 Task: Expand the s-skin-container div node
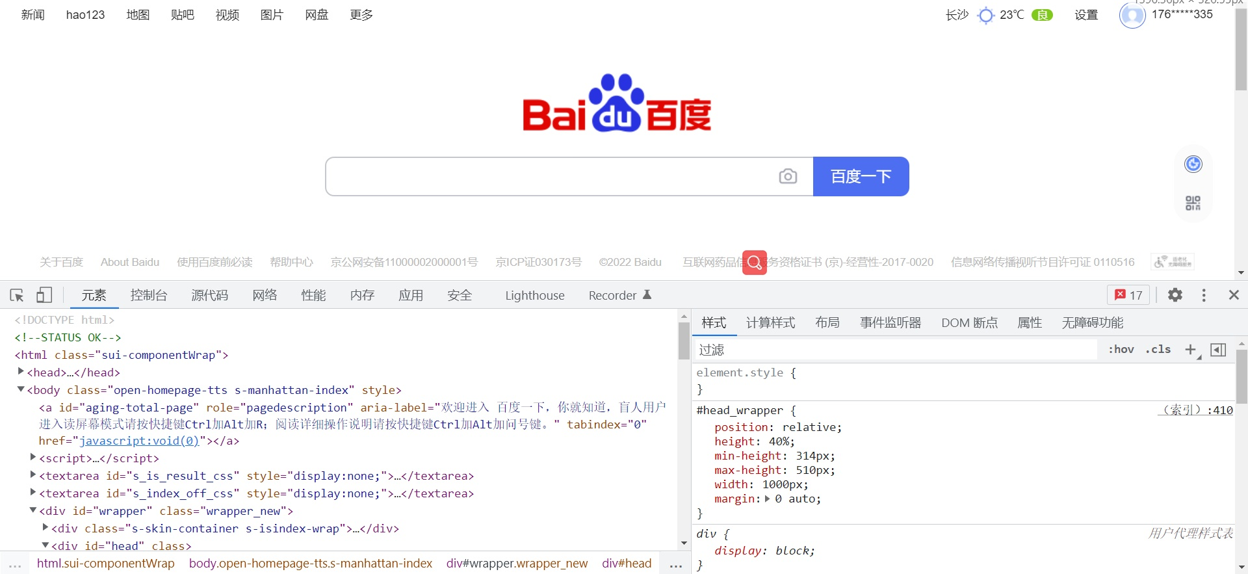click(x=45, y=527)
